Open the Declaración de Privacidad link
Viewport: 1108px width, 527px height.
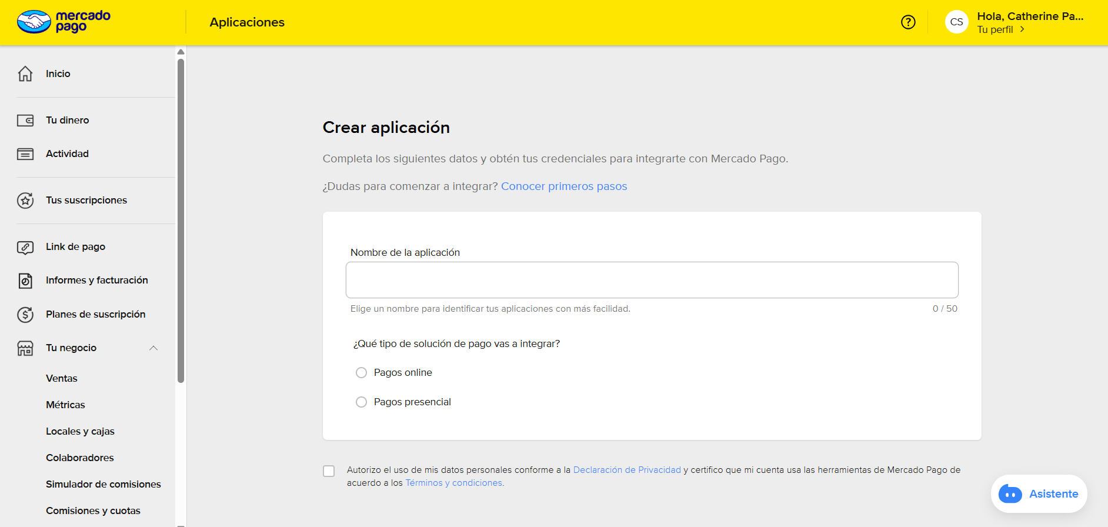(x=627, y=470)
